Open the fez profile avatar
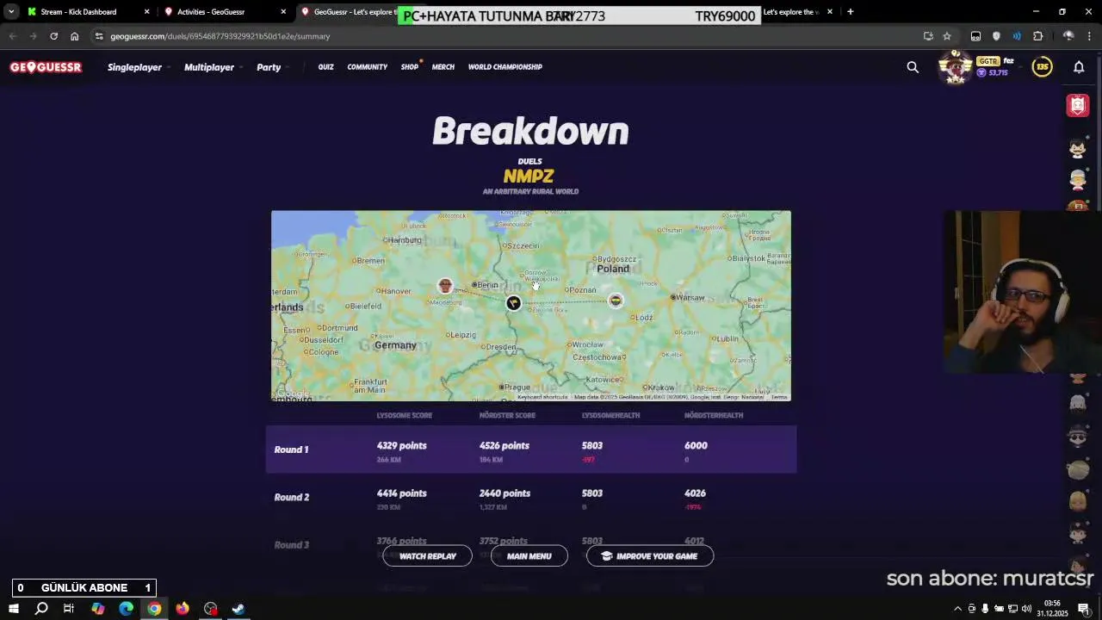 [x=955, y=67]
